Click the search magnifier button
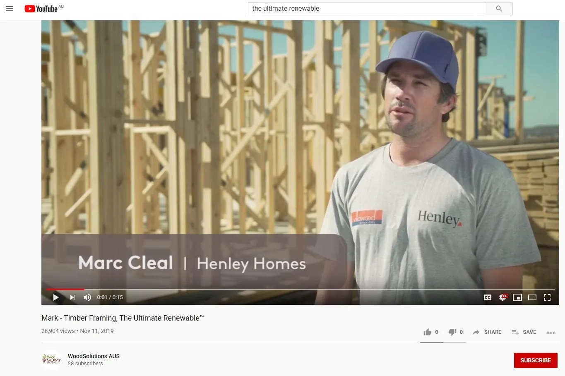The height and width of the screenshot is (376, 565). coord(499,9)
